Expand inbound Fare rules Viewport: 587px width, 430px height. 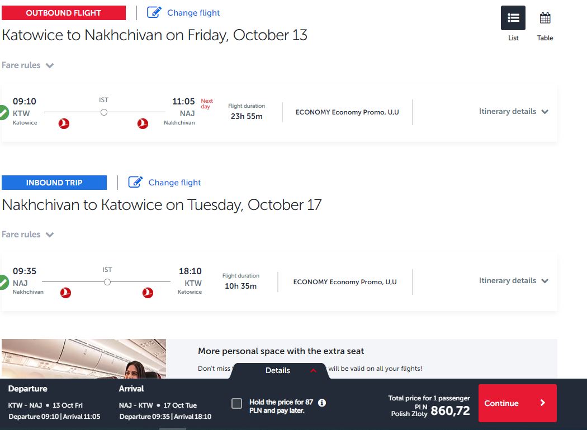tap(28, 235)
